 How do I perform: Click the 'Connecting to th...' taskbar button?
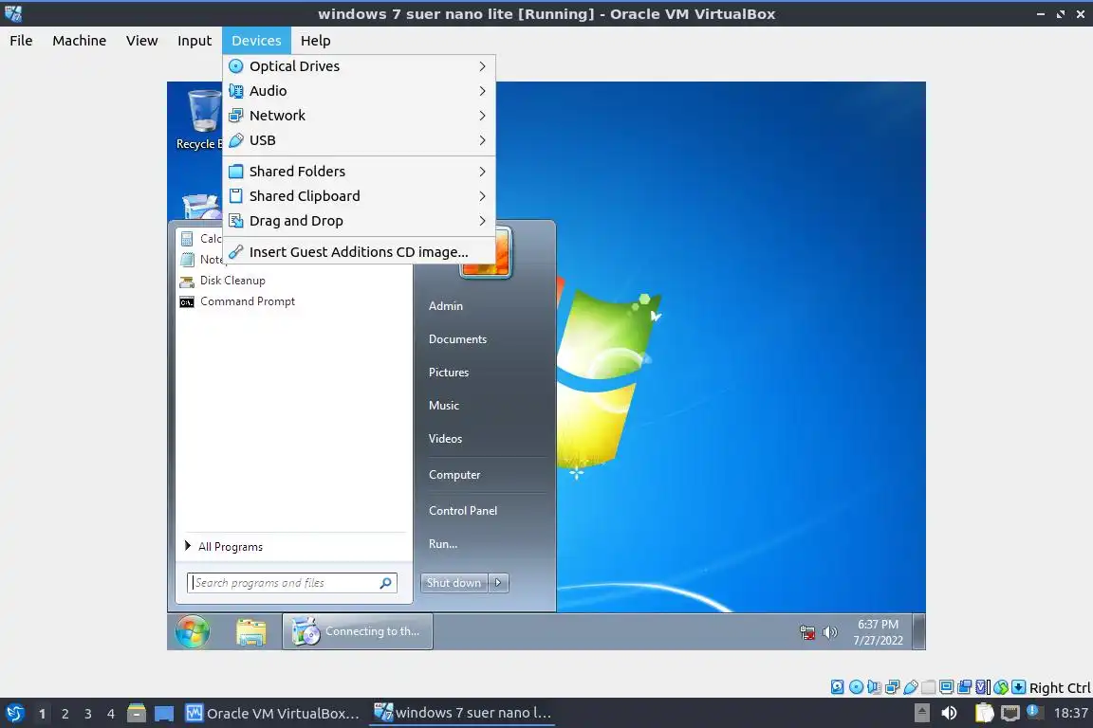tap(358, 631)
